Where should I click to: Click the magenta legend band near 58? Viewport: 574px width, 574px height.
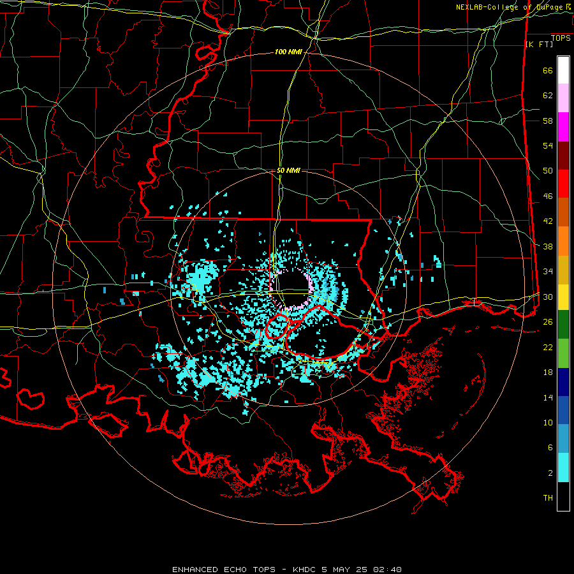point(563,127)
